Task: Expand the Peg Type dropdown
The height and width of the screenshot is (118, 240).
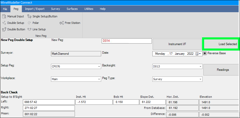Action: (200, 79)
